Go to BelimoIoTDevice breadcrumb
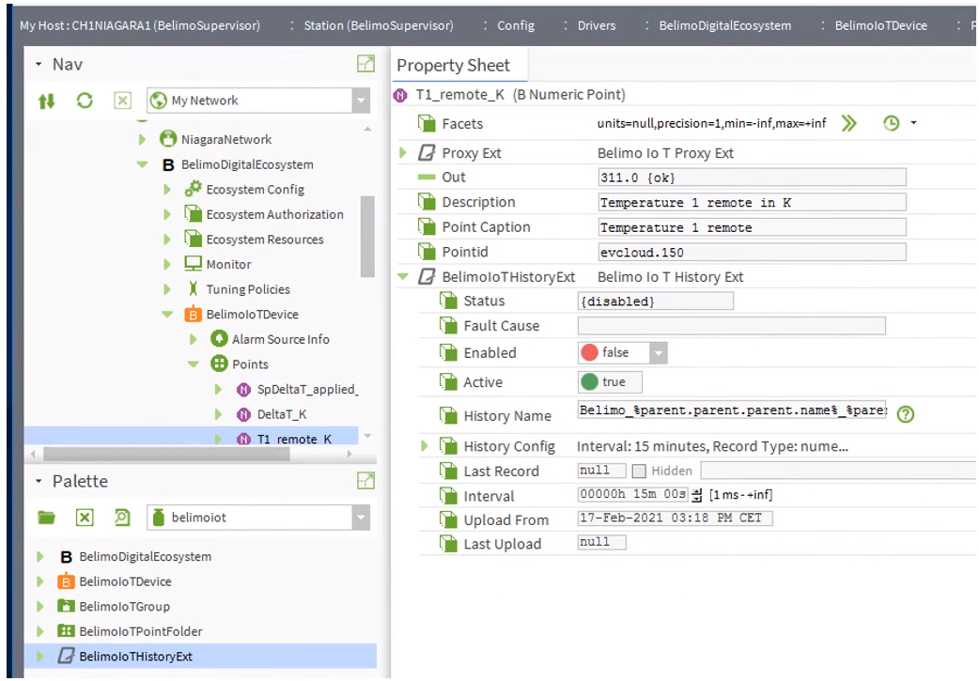979x681 pixels. (881, 25)
